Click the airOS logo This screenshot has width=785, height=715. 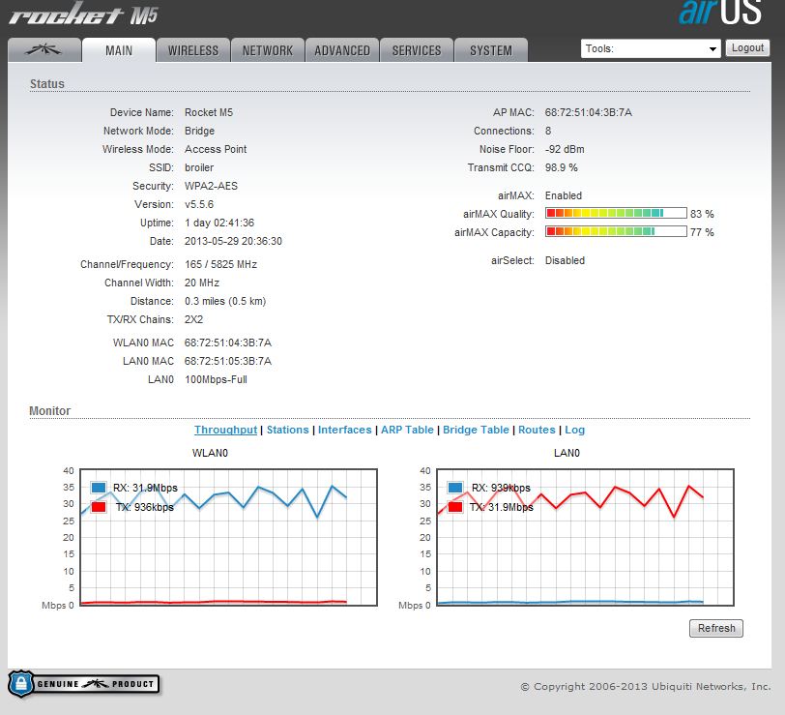click(720, 12)
